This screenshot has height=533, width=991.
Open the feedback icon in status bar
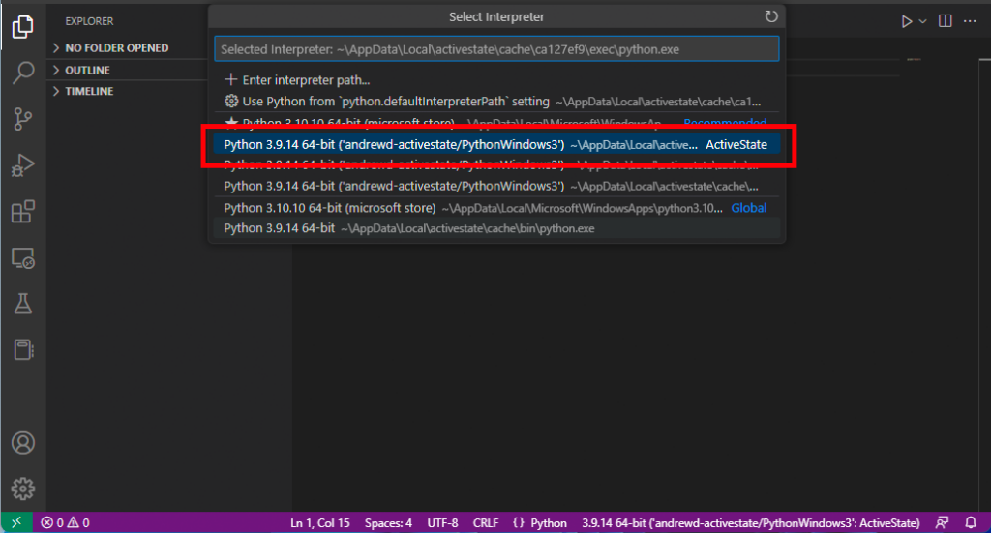click(942, 522)
